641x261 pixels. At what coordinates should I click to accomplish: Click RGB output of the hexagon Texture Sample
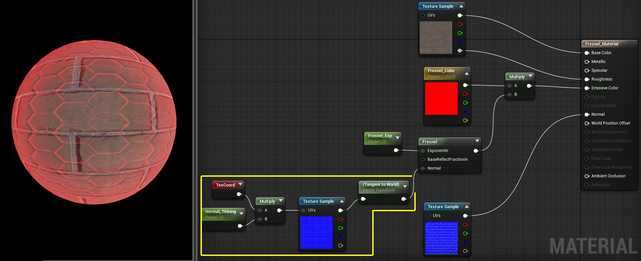pyautogui.click(x=340, y=210)
